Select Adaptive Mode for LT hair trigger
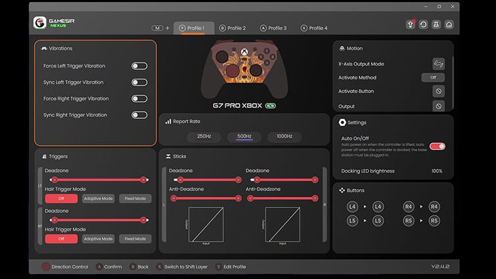Screen dimensions: 496x279 click(x=99, y=199)
